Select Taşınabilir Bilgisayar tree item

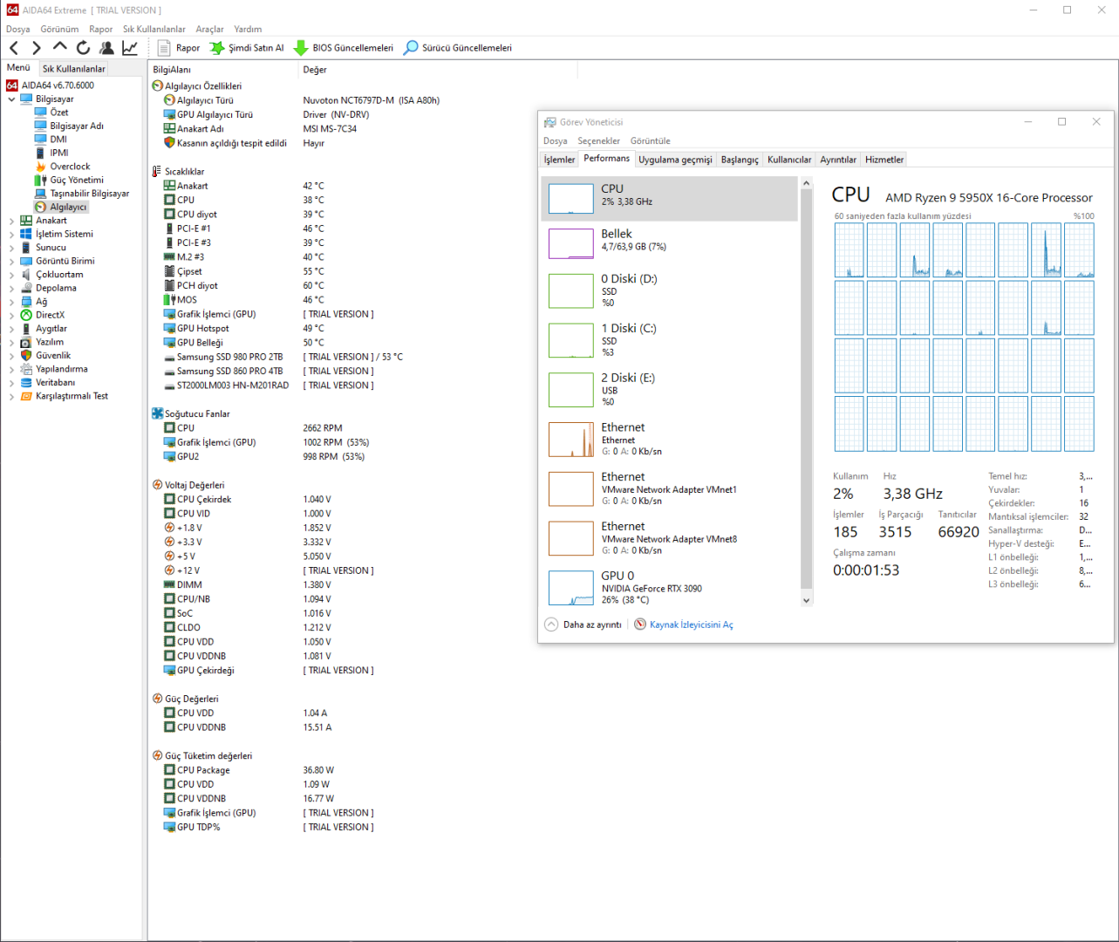click(x=90, y=194)
